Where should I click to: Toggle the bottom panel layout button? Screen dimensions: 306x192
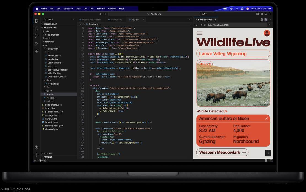coord(266,14)
